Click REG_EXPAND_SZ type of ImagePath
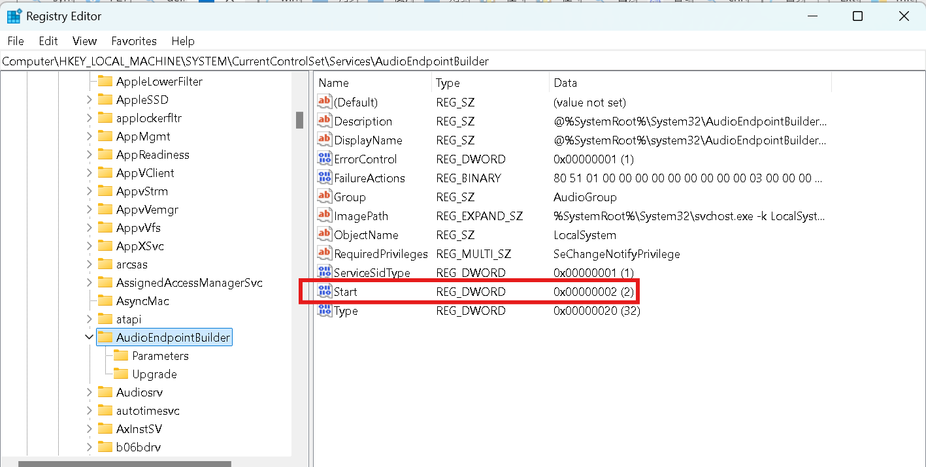 (480, 216)
